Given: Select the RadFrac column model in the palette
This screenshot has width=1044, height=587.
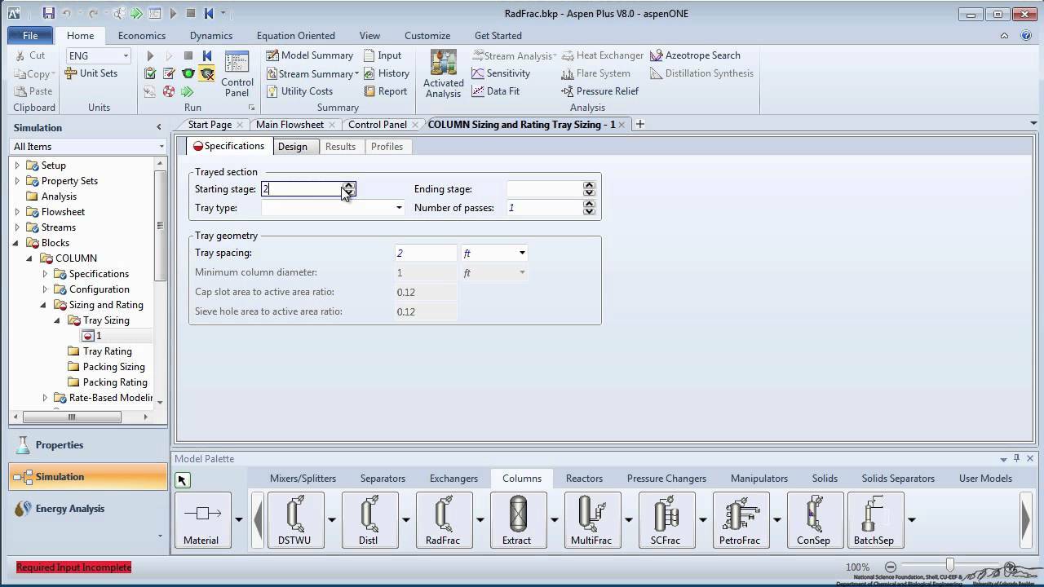Looking at the screenshot, I should click(x=444, y=519).
